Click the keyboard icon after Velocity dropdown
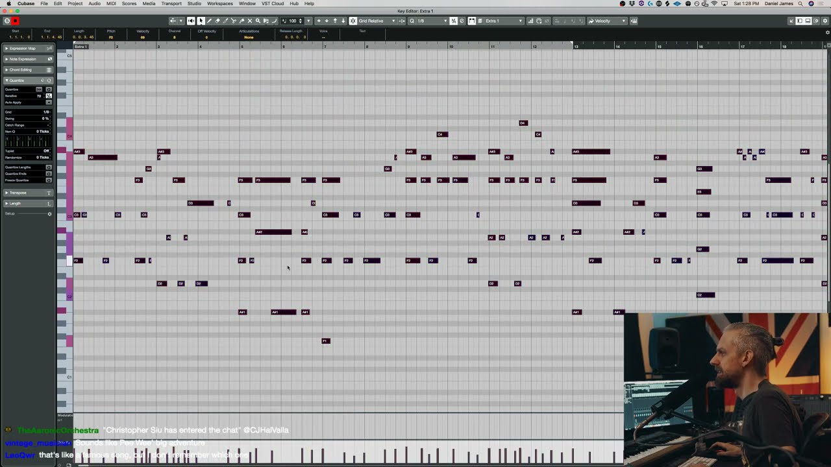Image resolution: width=831 pixels, height=467 pixels. tap(634, 21)
